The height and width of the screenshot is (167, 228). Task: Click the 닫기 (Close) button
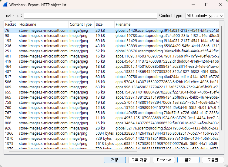tap(188, 160)
